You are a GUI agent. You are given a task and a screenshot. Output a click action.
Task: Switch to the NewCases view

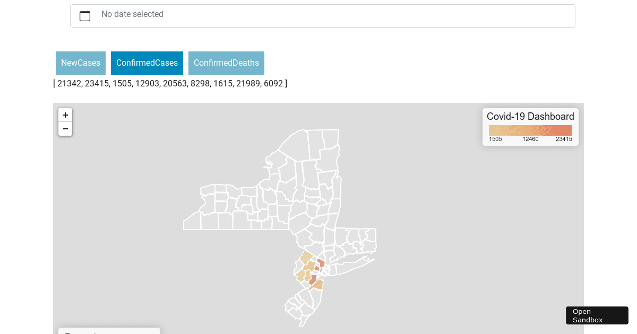click(x=80, y=63)
